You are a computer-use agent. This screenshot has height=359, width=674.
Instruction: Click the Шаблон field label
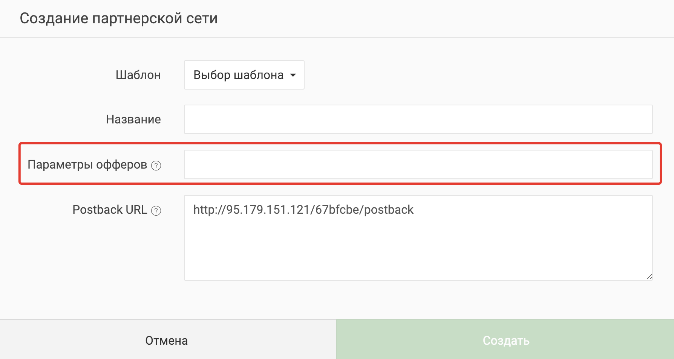click(138, 75)
